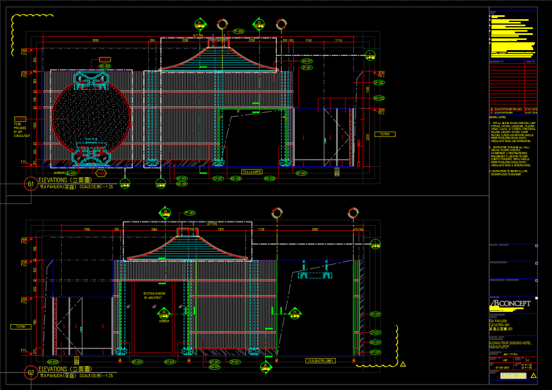Click the TO BE PROVIDED BY ART CONSULTANT note
Image resolution: width=552 pixels, height=390 pixels.
tap(22, 130)
